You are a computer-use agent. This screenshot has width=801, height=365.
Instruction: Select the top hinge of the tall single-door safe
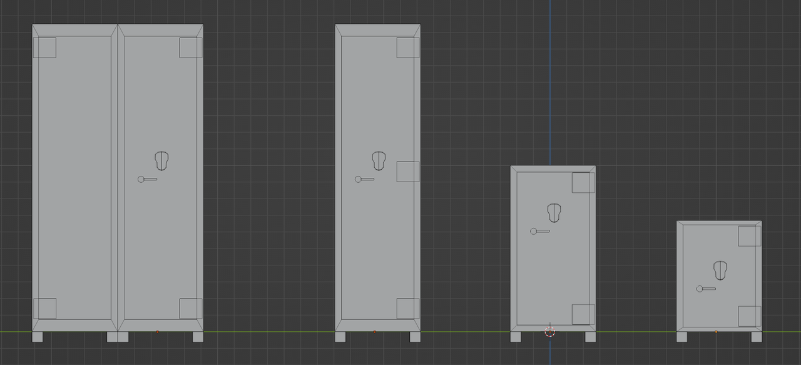(408, 48)
